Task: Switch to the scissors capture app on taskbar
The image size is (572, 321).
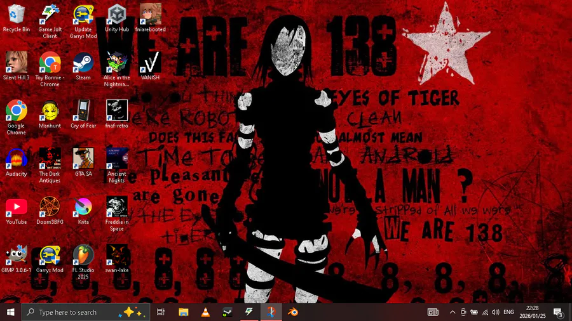Action: click(271, 312)
